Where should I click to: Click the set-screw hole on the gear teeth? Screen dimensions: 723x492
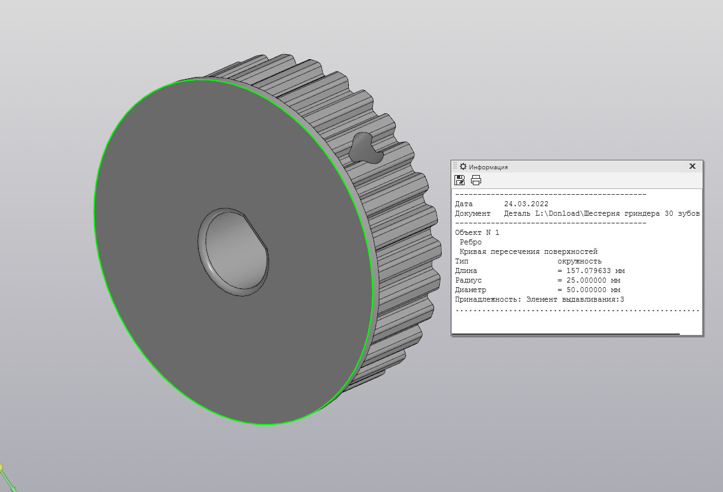(364, 148)
